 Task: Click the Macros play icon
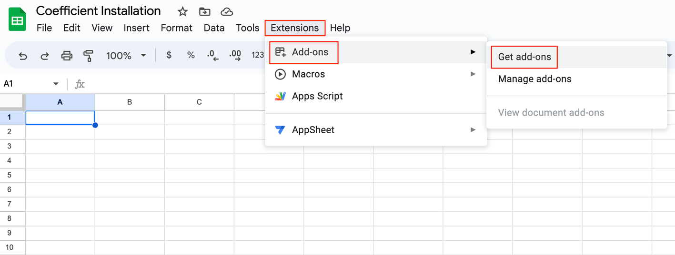click(281, 74)
